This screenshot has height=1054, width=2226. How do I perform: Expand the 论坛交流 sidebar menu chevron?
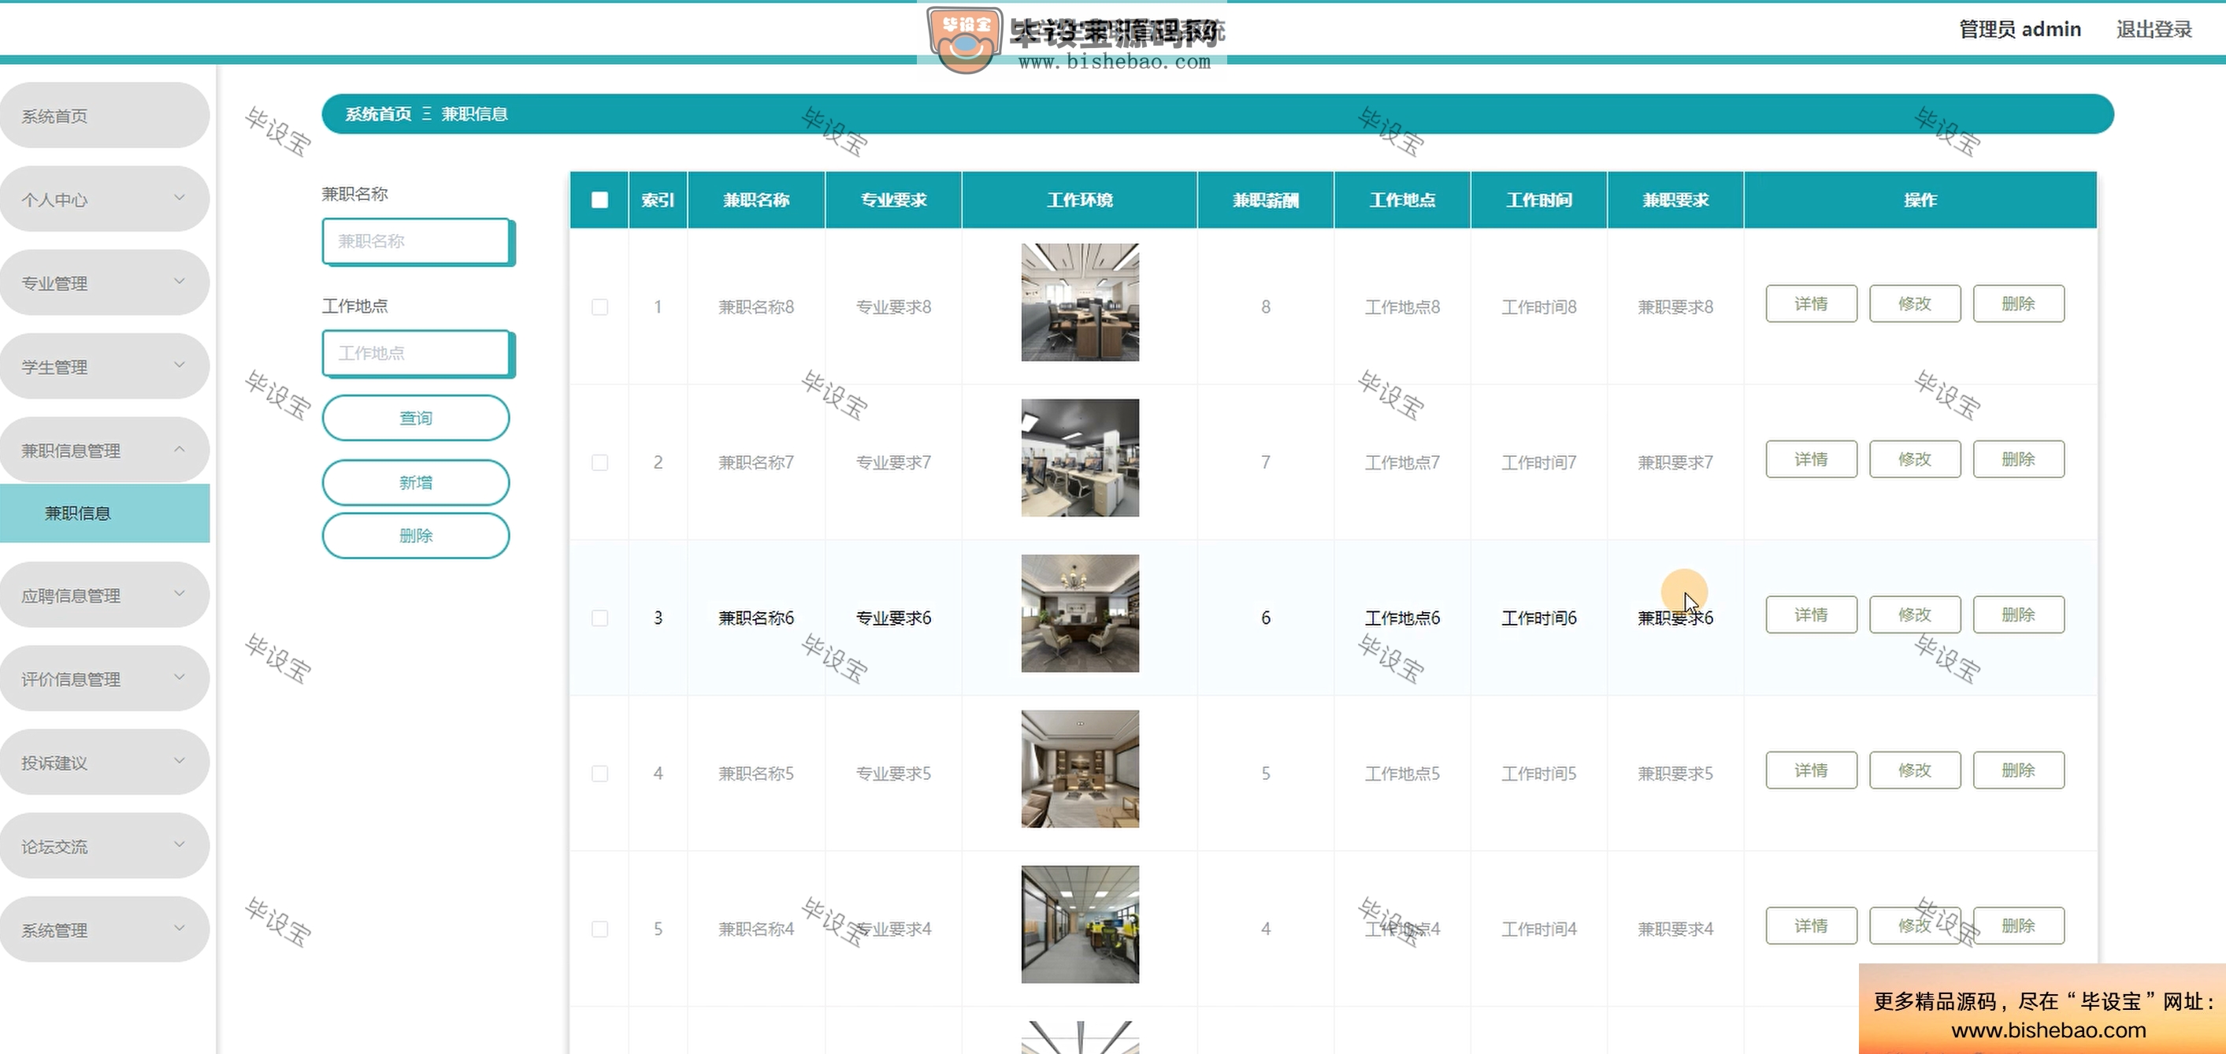coord(180,845)
